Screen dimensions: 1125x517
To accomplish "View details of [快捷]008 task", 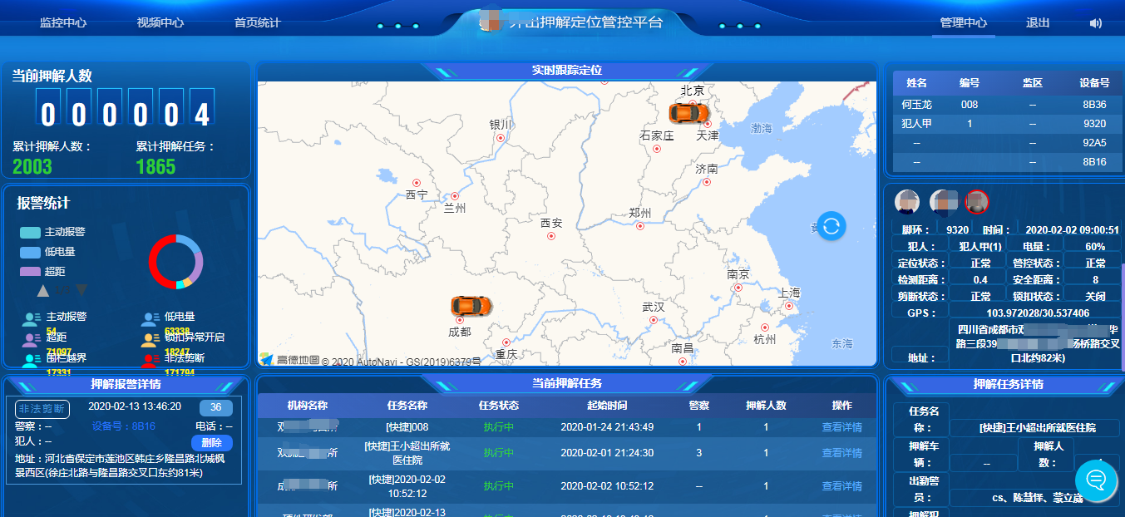I will tap(841, 427).
